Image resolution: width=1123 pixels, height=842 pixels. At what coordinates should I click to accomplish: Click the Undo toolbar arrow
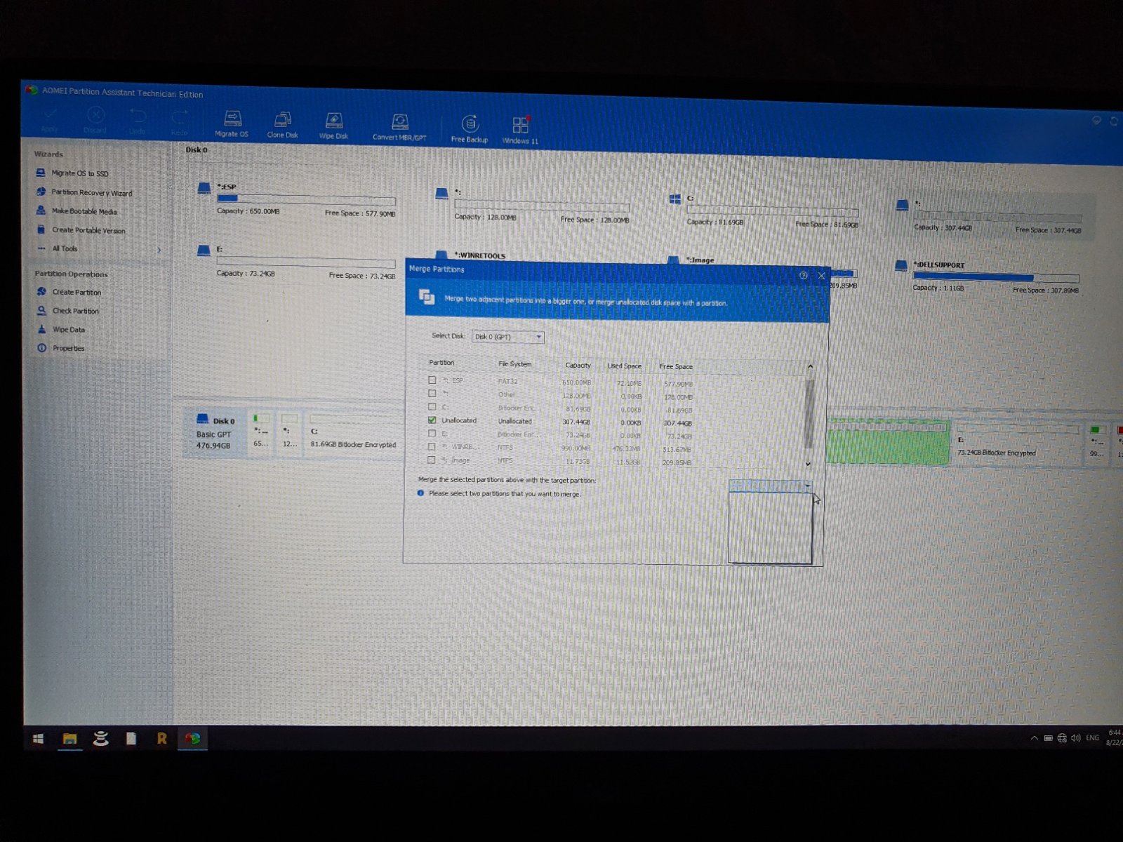[x=138, y=121]
